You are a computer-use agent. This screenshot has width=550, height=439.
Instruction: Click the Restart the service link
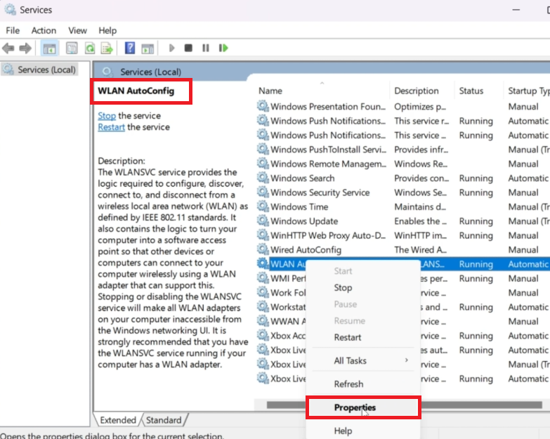(x=111, y=127)
